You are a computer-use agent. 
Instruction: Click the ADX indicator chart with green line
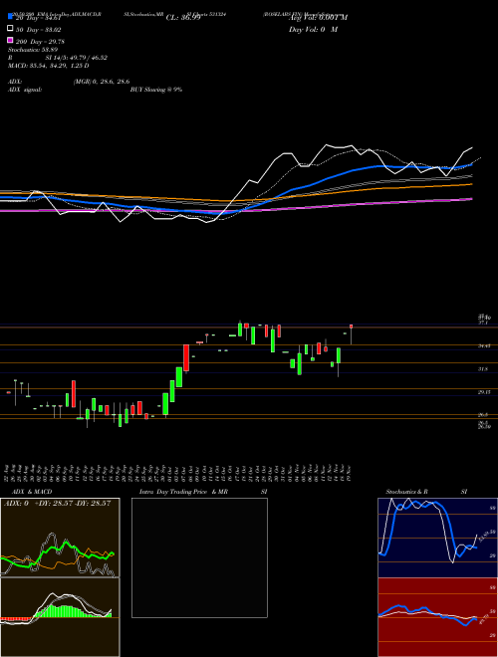pos(60,538)
